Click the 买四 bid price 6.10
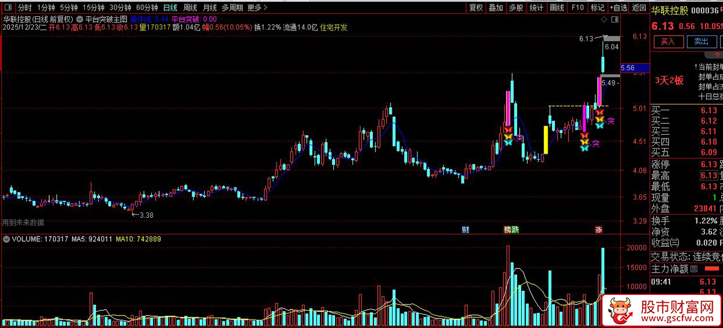 click(708, 141)
